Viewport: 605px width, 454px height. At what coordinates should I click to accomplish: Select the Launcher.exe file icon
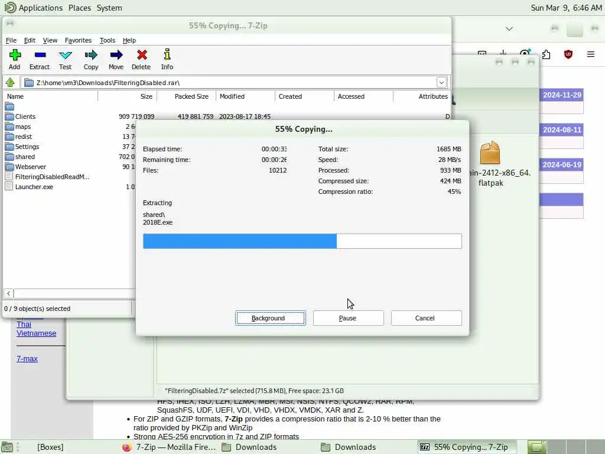9,186
